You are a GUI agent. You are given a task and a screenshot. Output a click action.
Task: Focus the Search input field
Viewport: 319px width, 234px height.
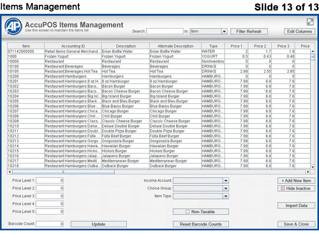[165, 31]
